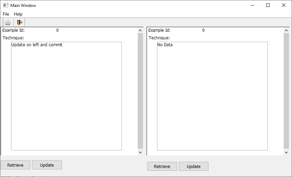Click the Main Window title bar icon

tap(6, 6)
